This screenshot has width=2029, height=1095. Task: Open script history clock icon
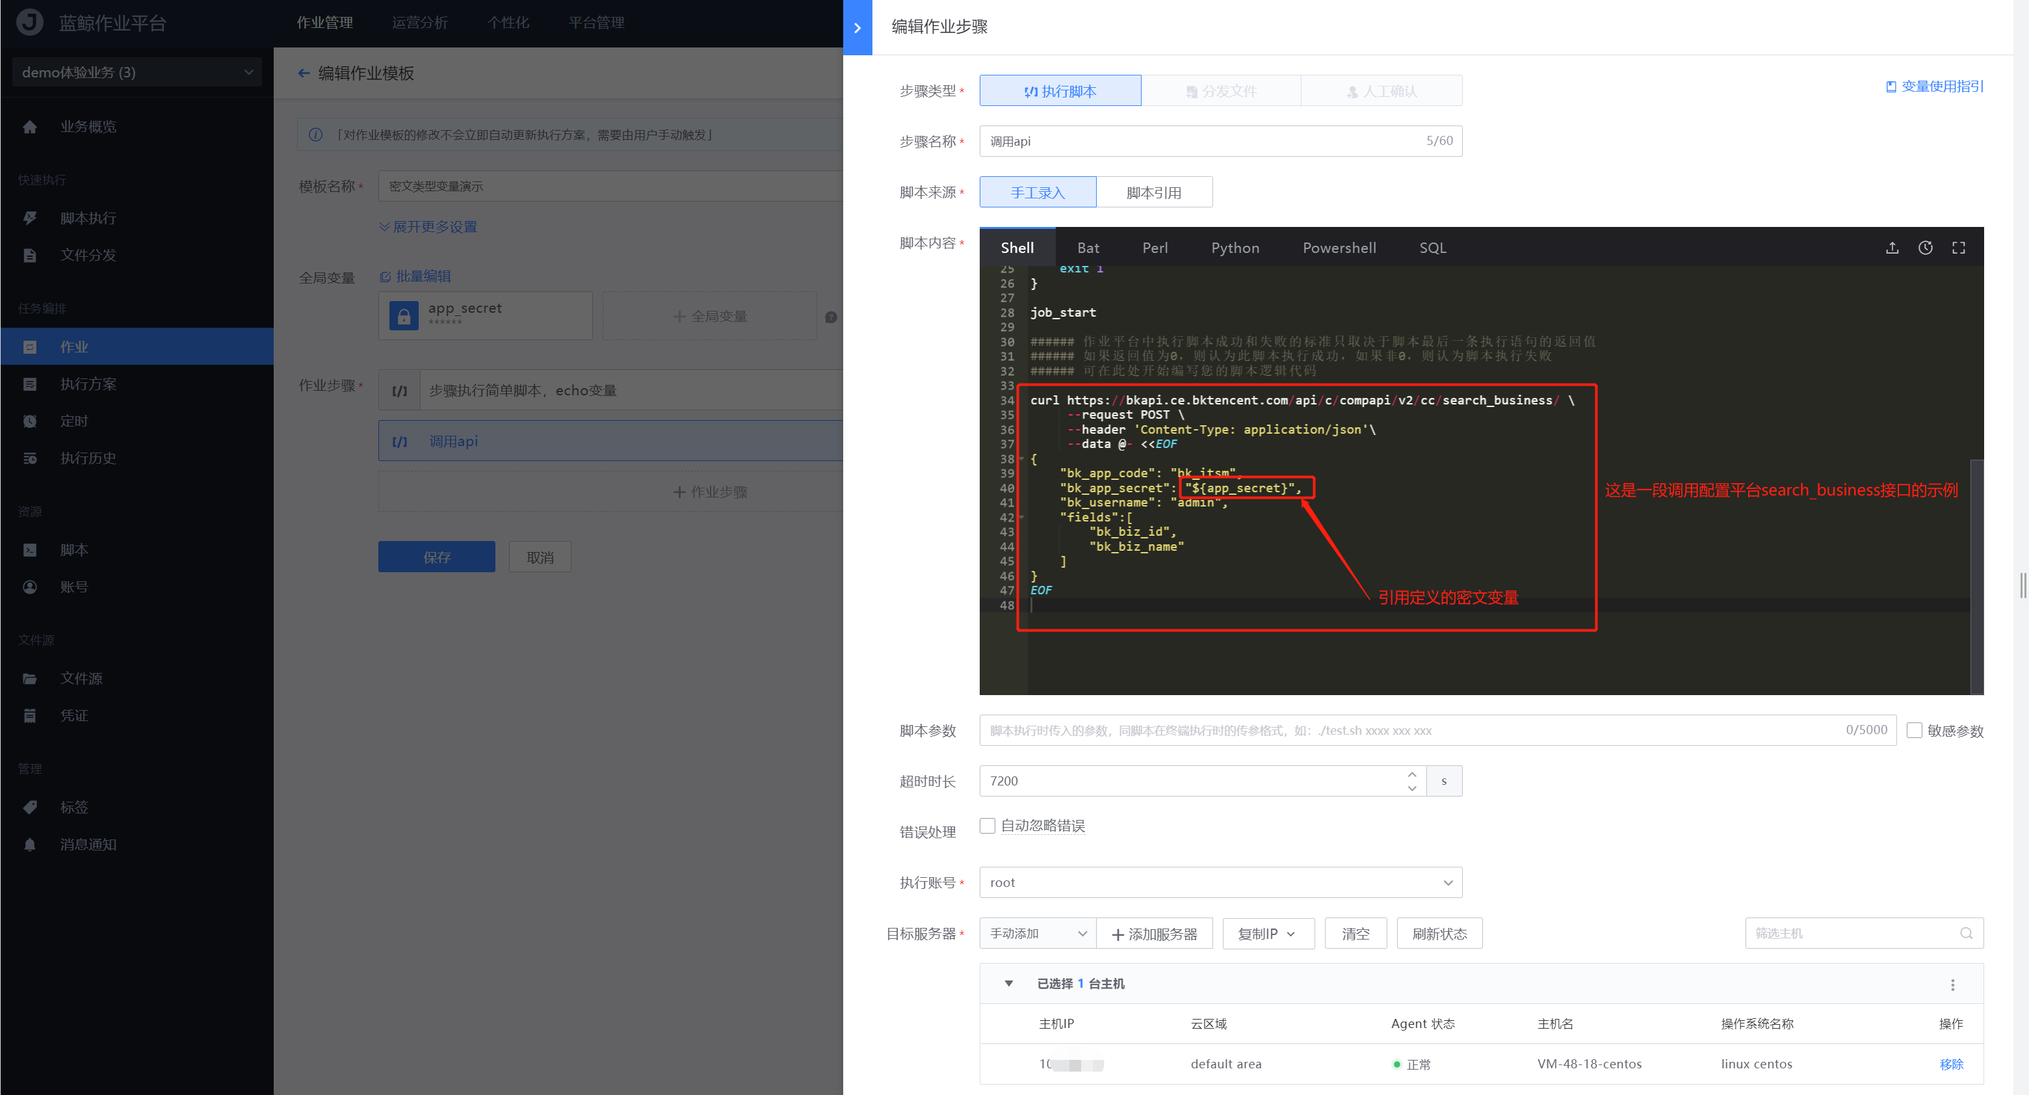1925,247
